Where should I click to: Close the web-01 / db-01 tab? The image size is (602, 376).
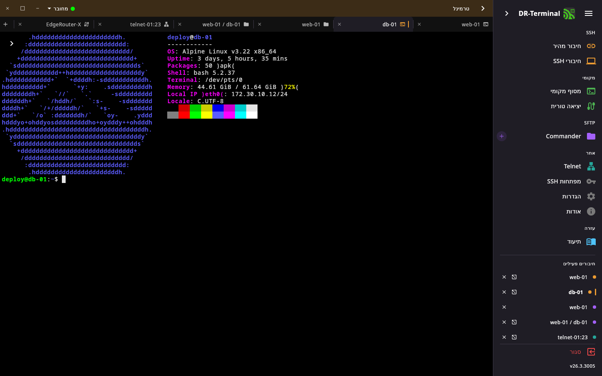click(x=180, y=24)
